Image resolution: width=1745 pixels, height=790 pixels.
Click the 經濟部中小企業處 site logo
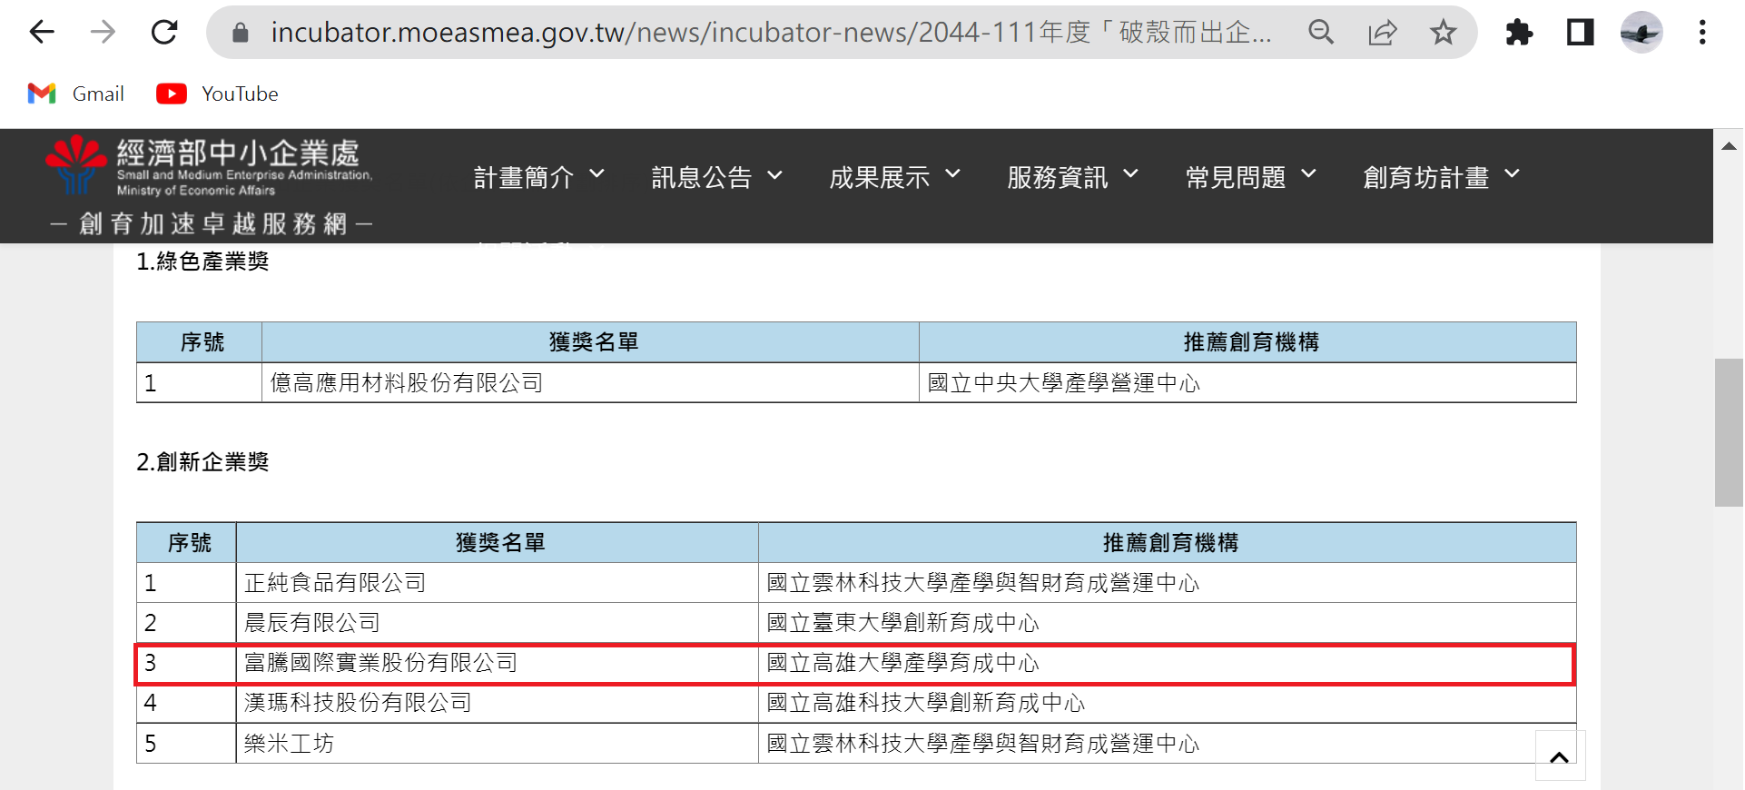(x=209, y=165)
